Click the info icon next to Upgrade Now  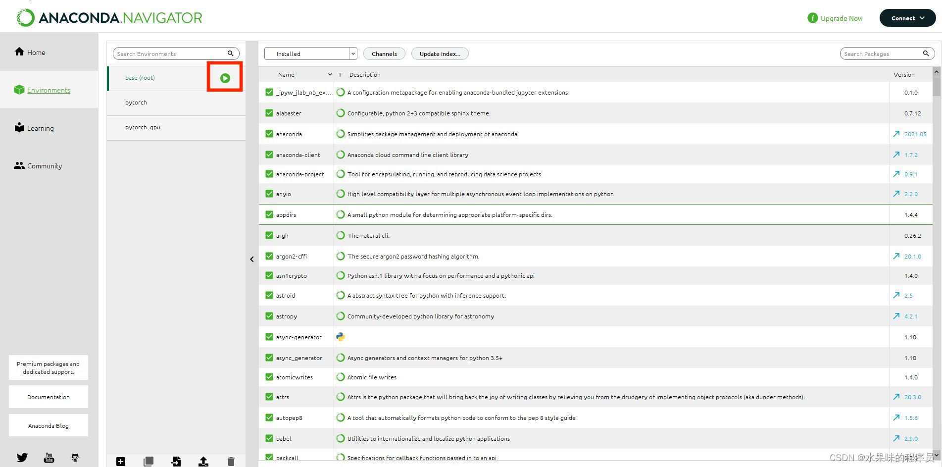(x=812, y=18)
